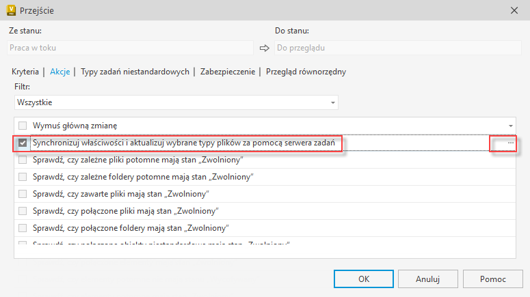Click the "Ze stanu" field with Praca w toku
Viewport: 530px width, 297px height.
pos(130,48)
